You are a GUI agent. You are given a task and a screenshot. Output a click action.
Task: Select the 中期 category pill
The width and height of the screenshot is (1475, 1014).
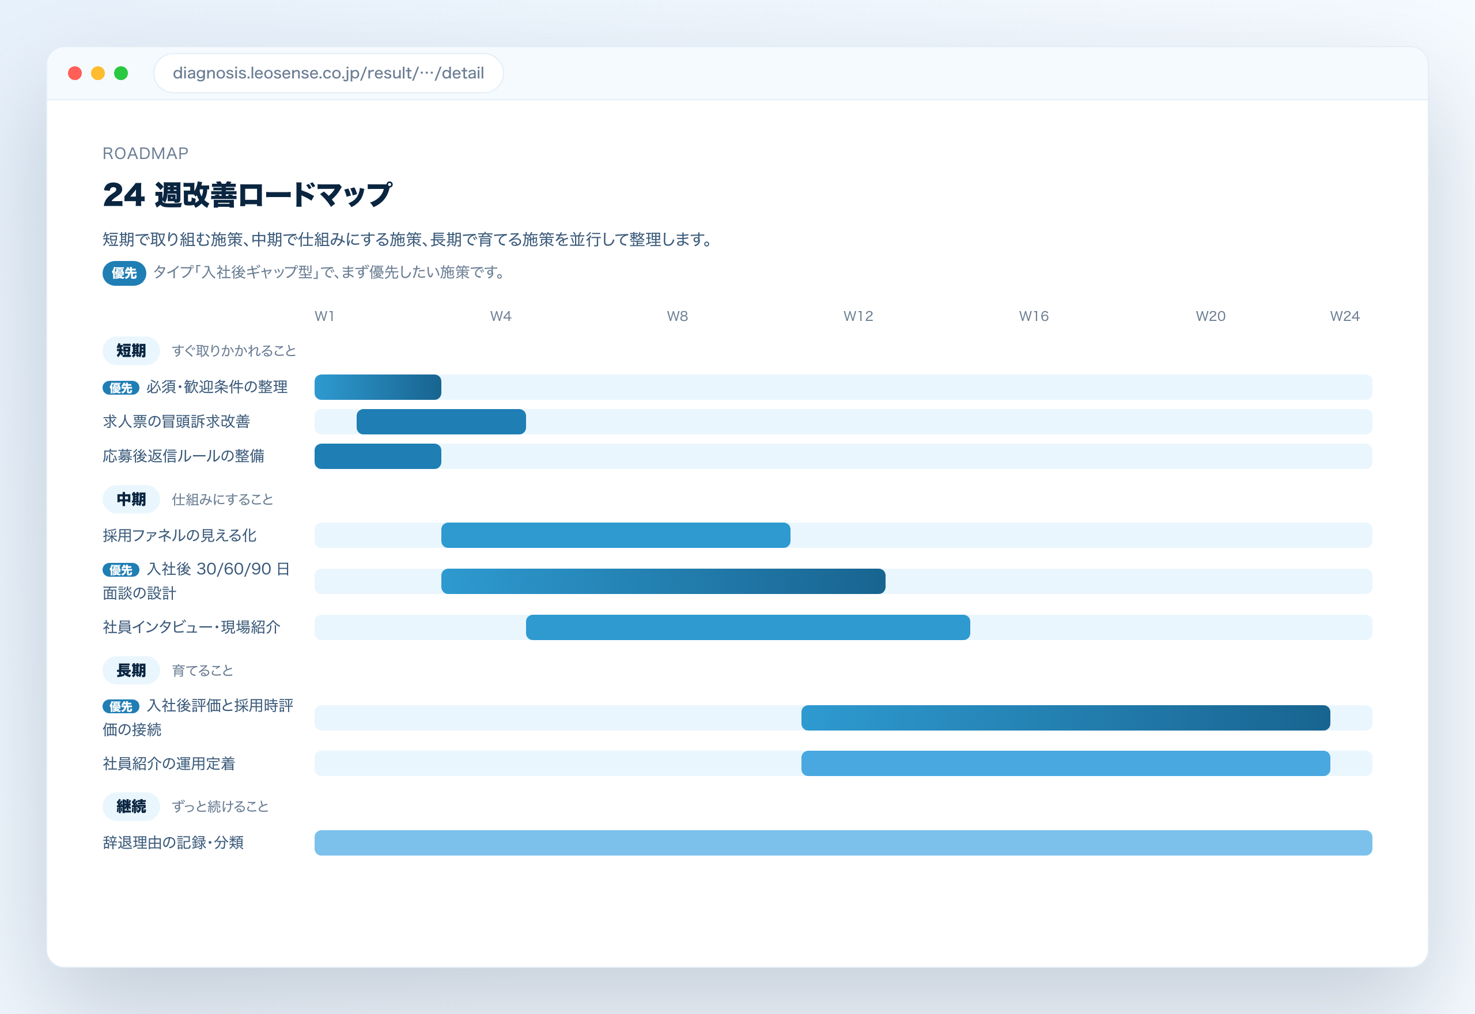(x=131, y=500)
